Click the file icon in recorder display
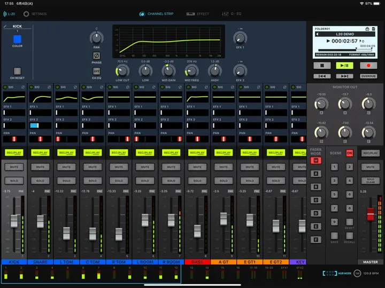Image resolution: width=385 pixels, height=288 pixels. 373,29
